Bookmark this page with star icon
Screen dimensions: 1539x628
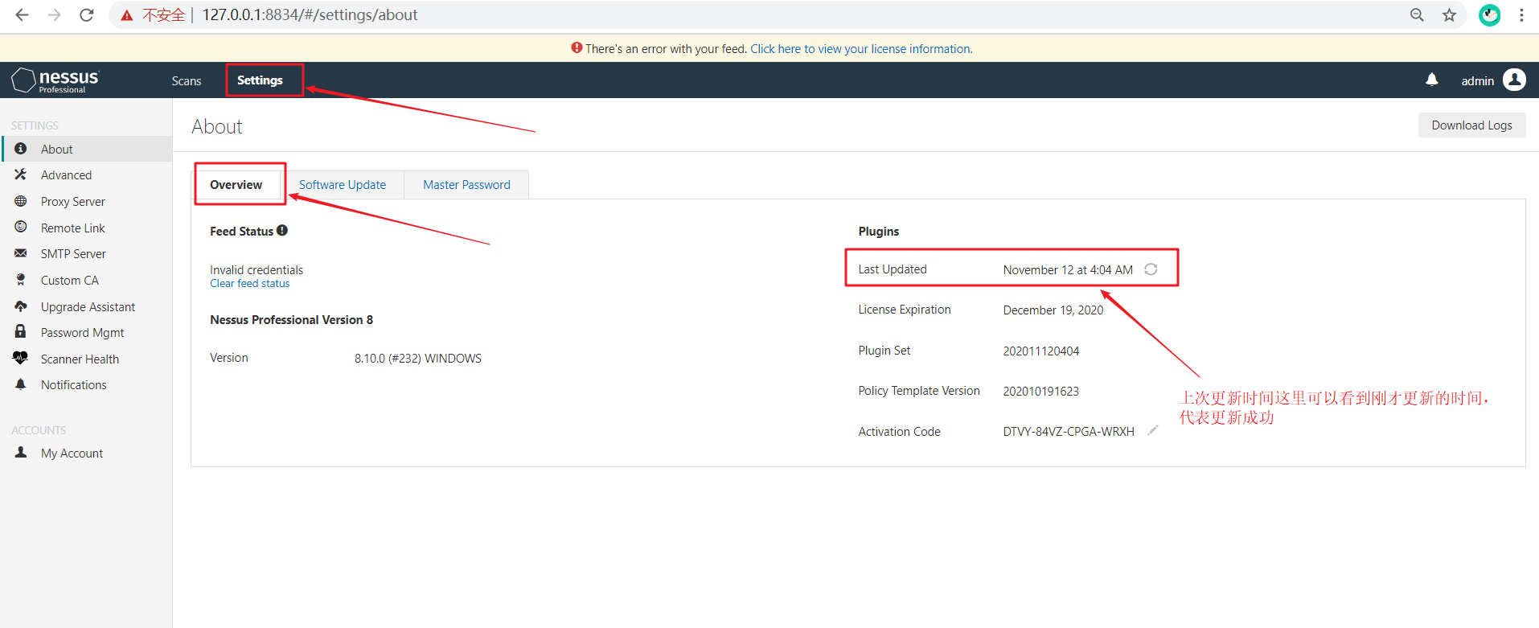point(1449,15)
